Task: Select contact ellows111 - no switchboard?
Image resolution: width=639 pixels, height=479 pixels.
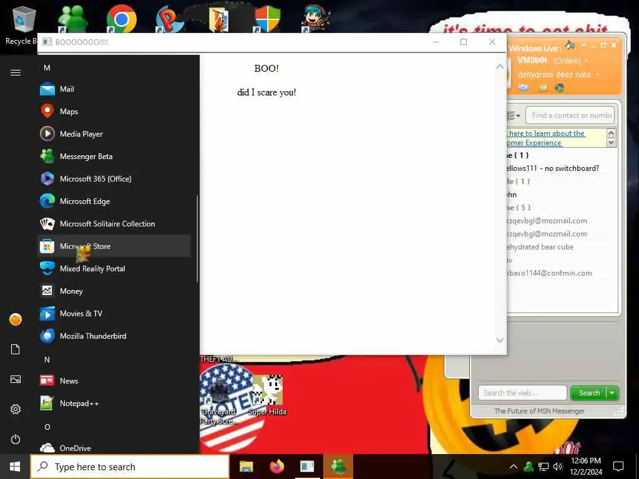Action: tap(553, 168)
